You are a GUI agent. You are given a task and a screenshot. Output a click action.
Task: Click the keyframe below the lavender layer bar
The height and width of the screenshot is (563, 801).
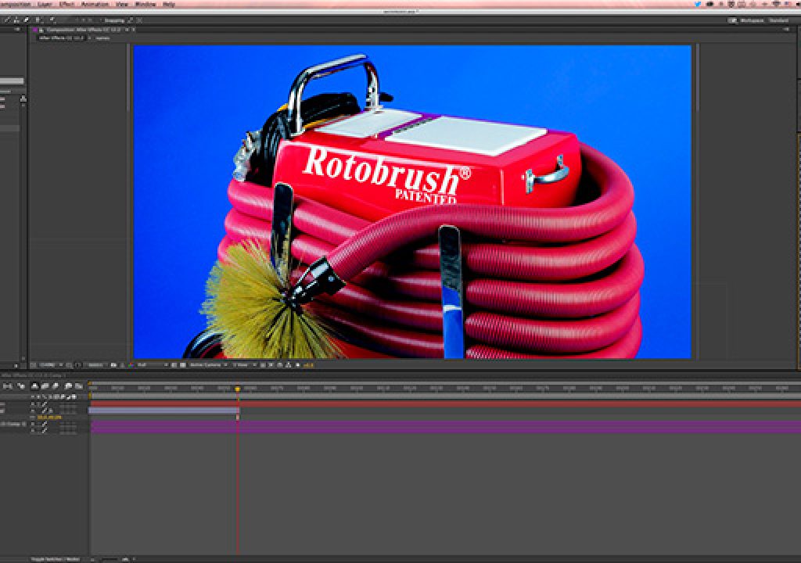238,418
